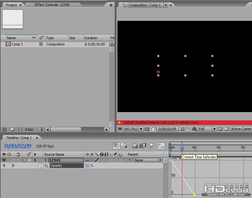
Task: Click the Graph Editor icon in timeline
Action: click(161, 146)
